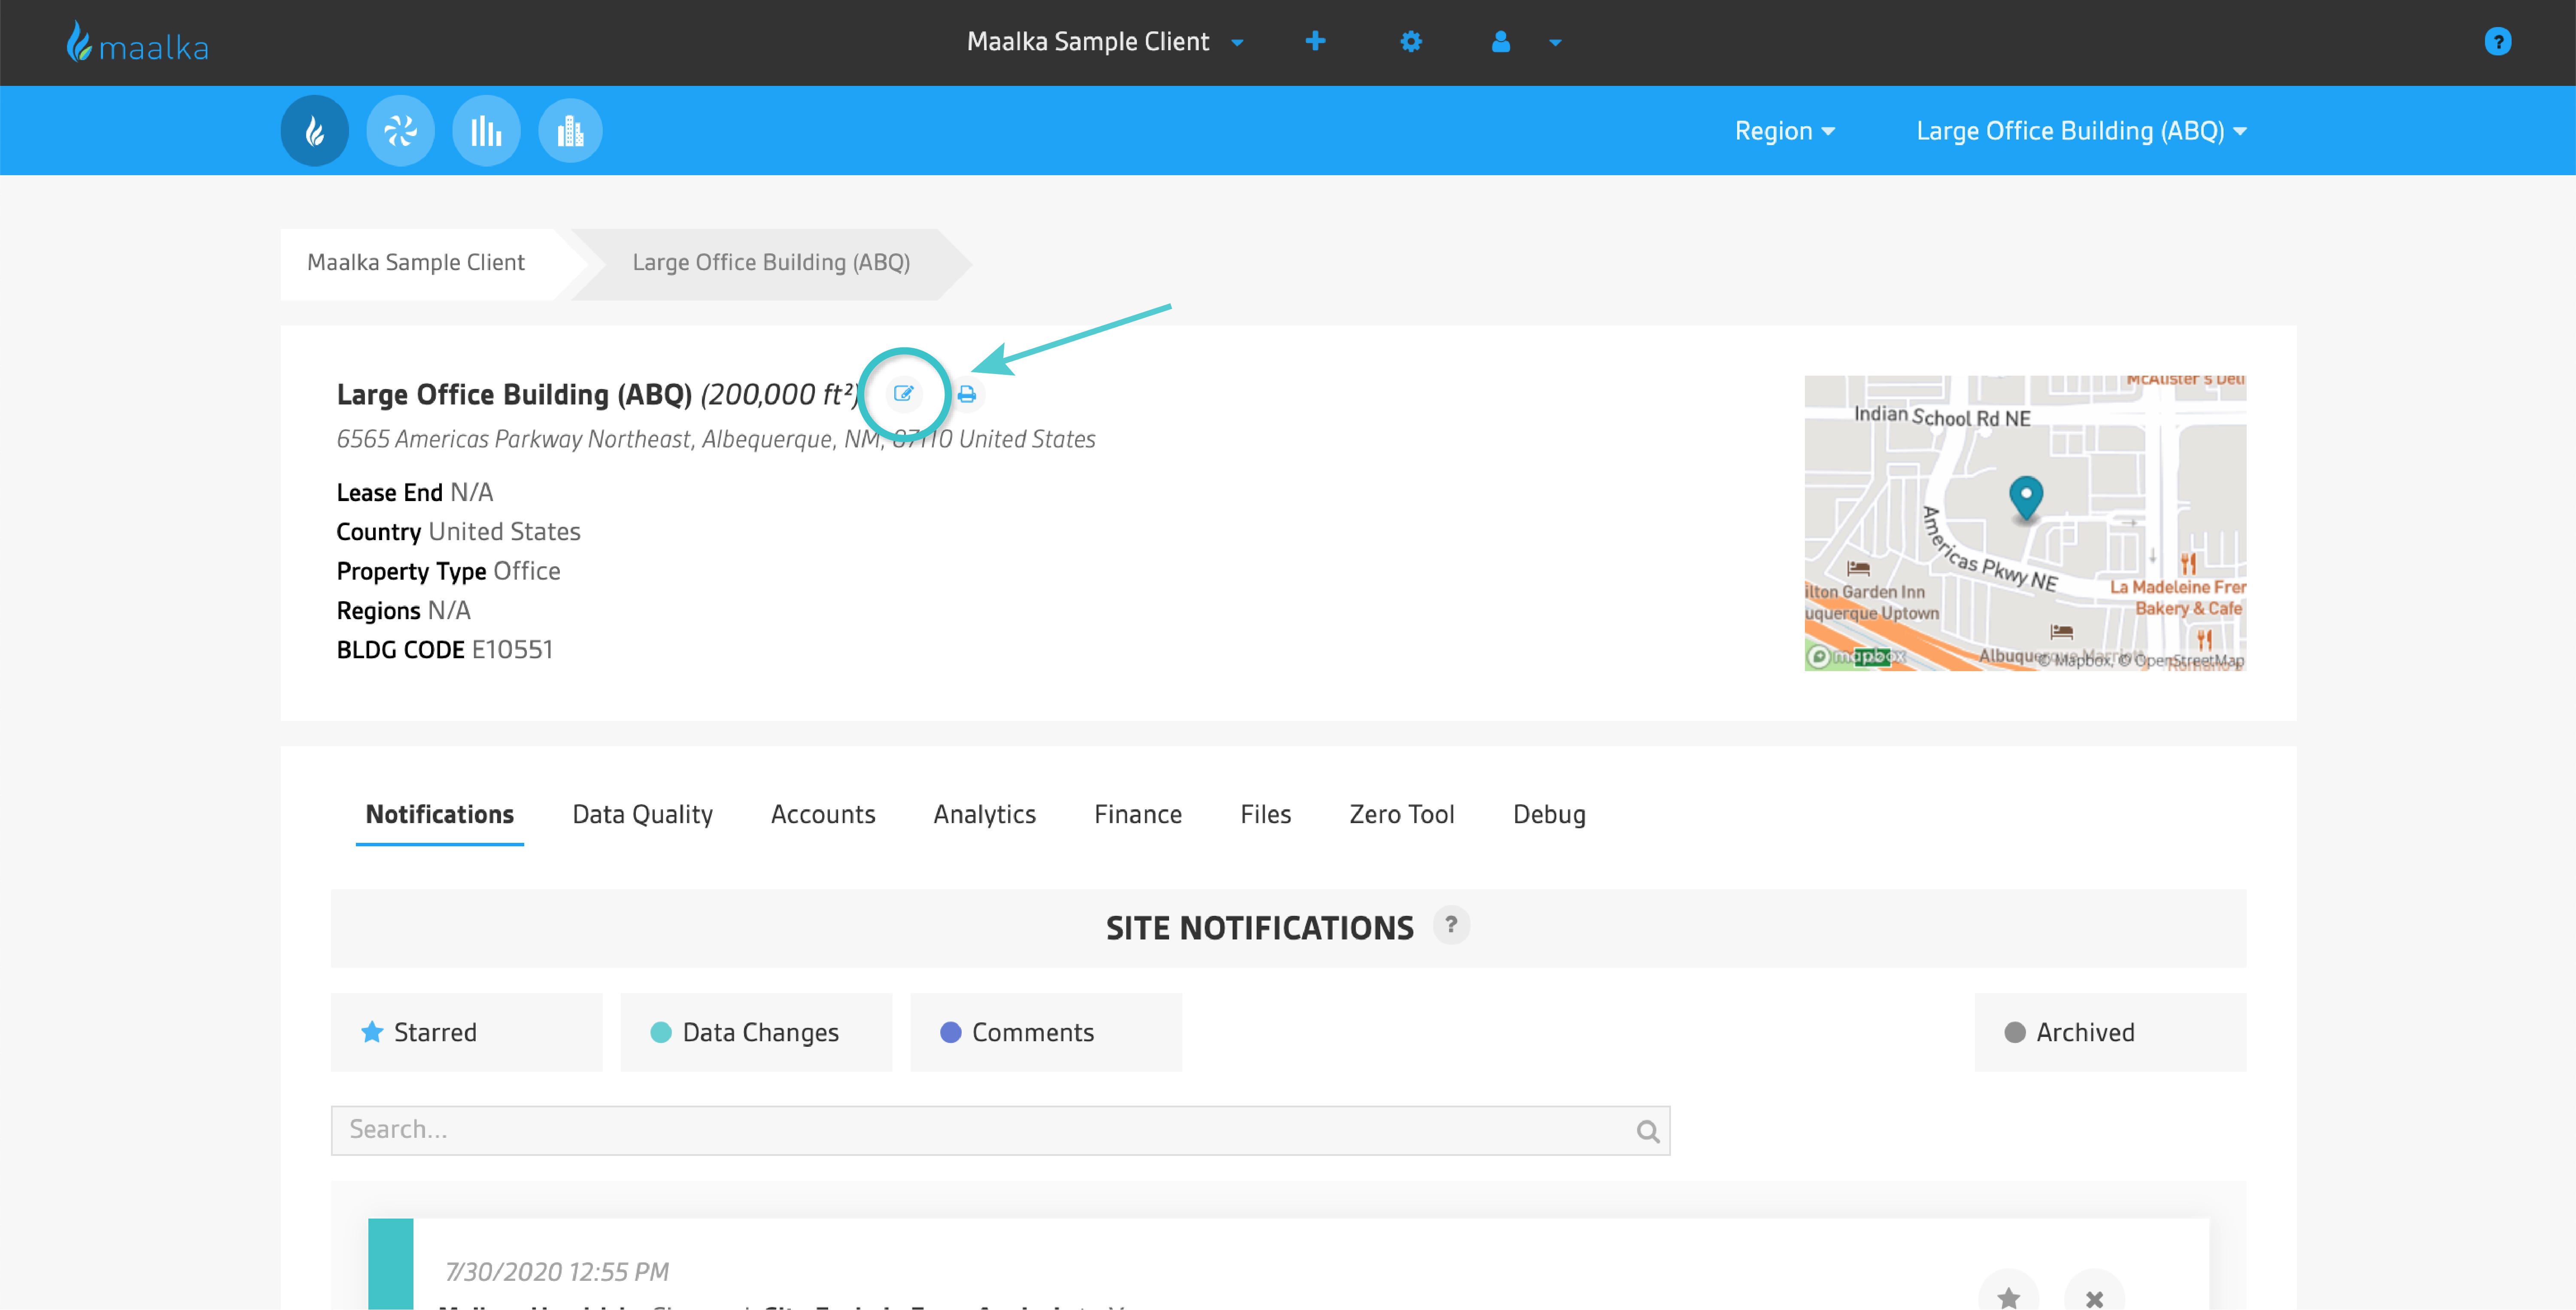Image resolution: width=2576 pixels, height=1310 pixels.
Task: Click the Lease End N/A value
Action: tap(471, 492)
